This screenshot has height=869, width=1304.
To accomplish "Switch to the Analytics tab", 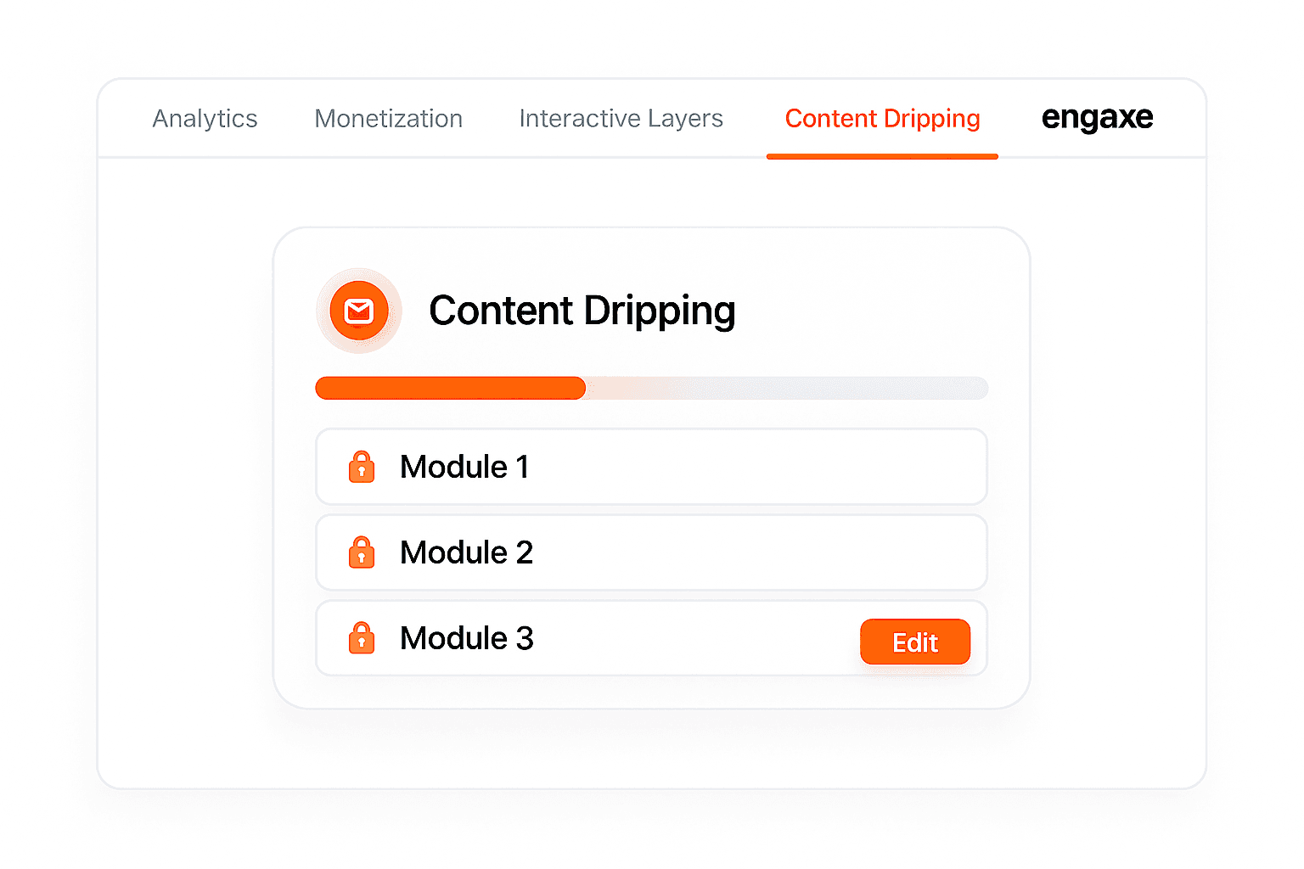I will point(205,118).
